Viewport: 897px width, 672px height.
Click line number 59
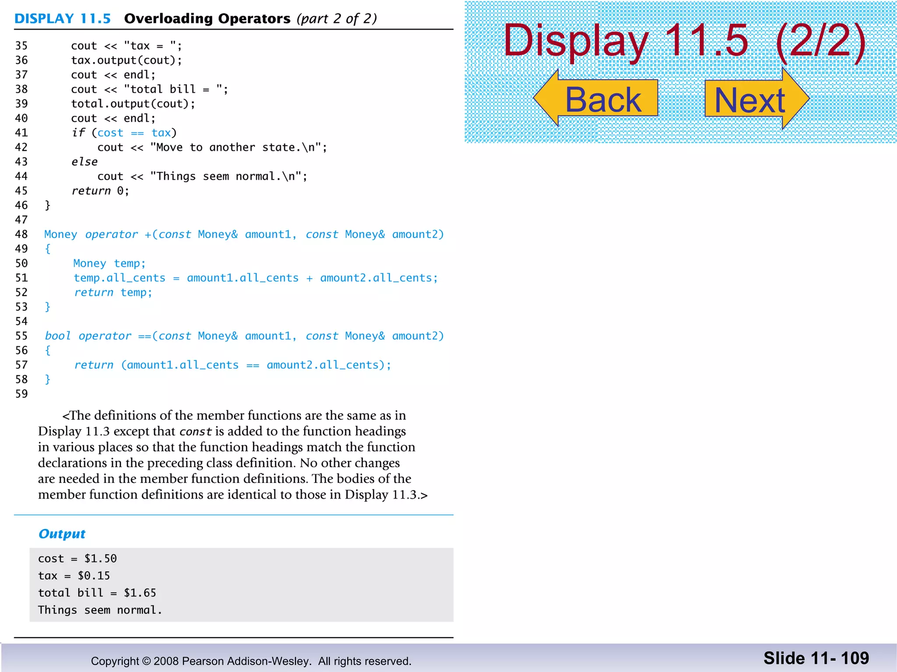tap(21, 394)
